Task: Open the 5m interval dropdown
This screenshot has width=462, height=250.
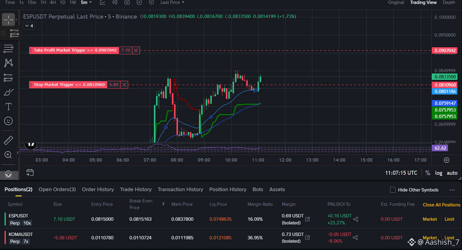Action: (x=86, y=2)
